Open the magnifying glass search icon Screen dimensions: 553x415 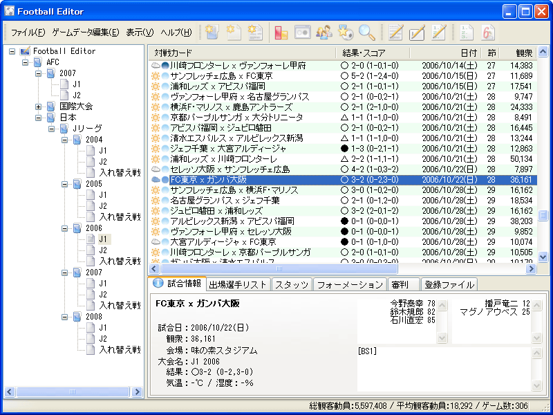pos(367,33)
